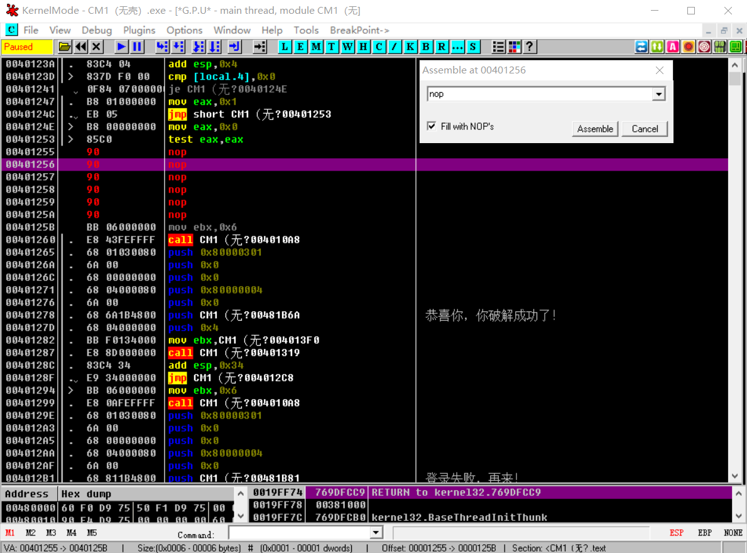This screenshot has width=747, height=553.
Task: Click the Open file folder icon
Action: click(64, 46)
